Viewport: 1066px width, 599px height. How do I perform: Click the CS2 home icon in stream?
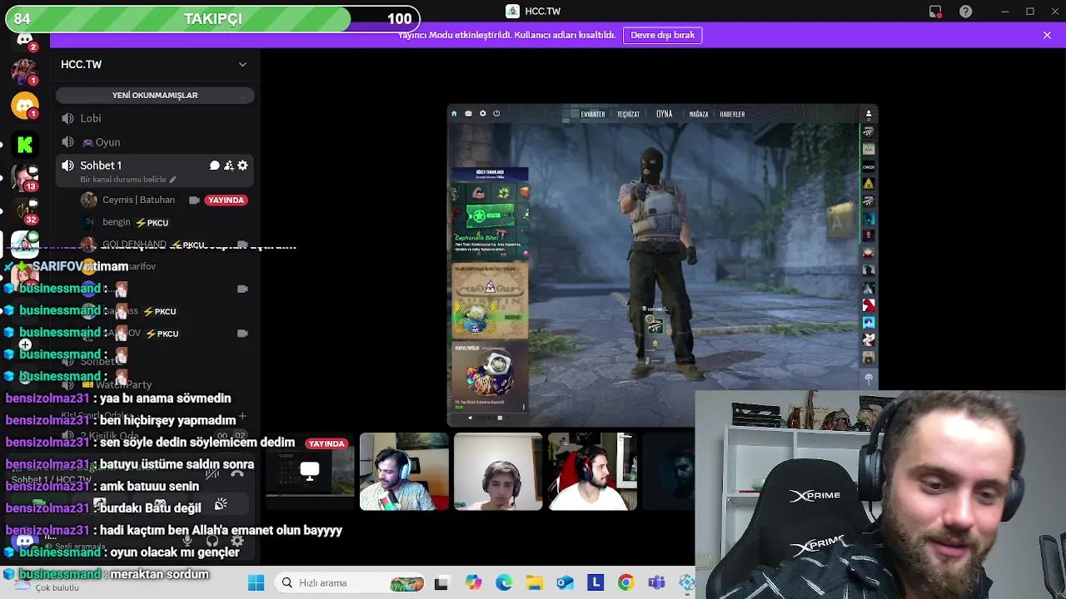[454, 114]
